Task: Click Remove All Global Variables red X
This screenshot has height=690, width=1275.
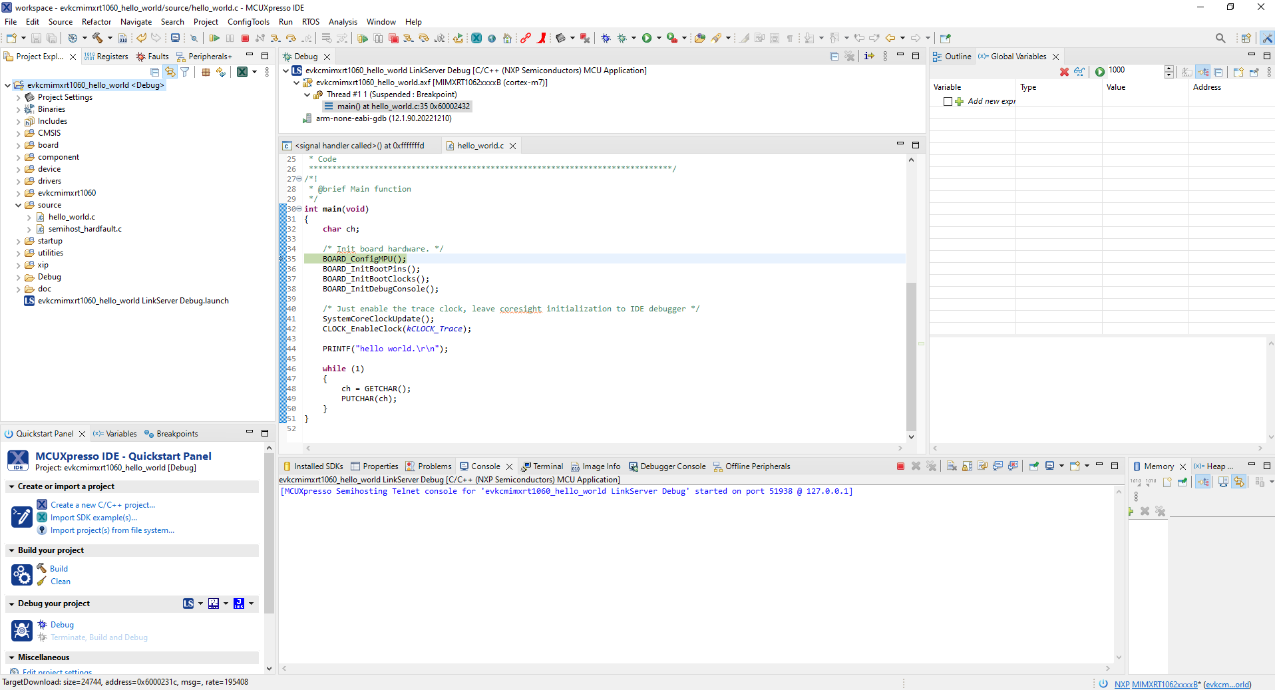Action: tap(1064, 72)
